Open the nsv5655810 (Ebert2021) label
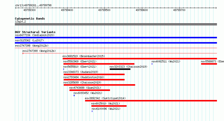 80,67
